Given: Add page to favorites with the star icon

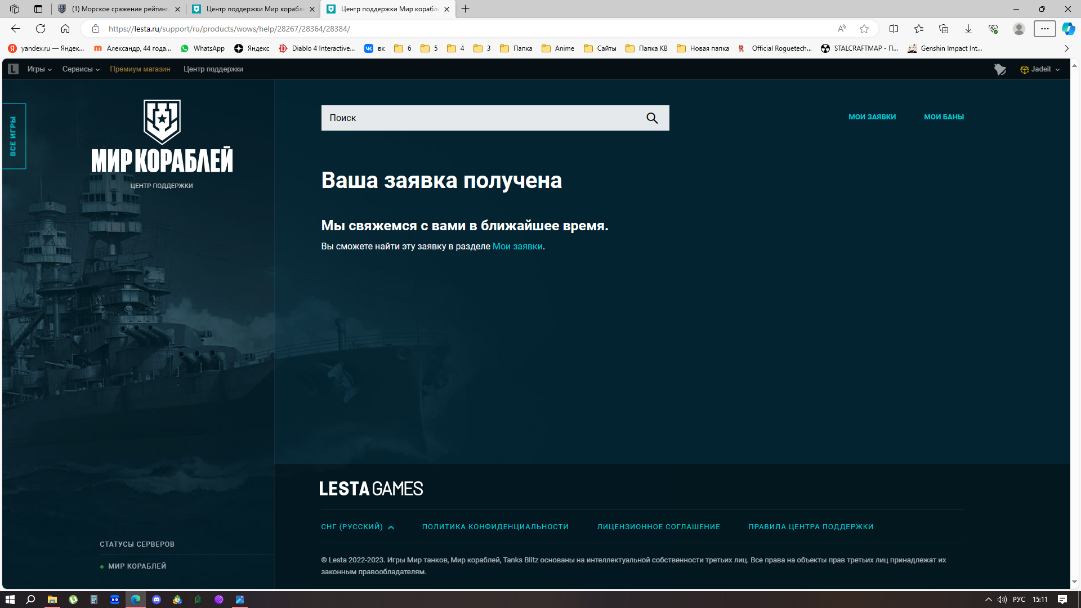Looking at the screenshot, I should coord(864,29).
